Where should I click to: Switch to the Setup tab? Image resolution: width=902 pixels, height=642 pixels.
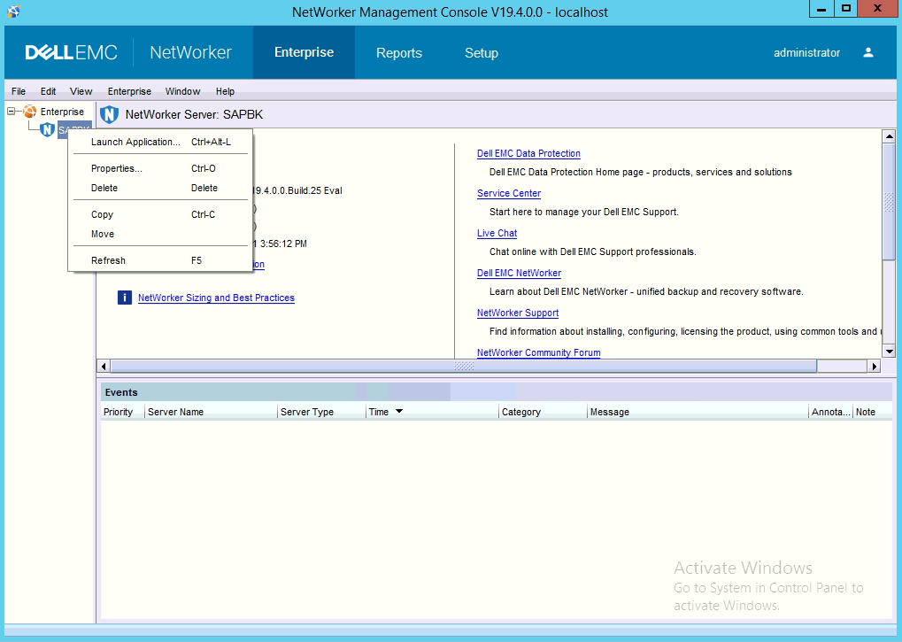click(x=481, y=53)
